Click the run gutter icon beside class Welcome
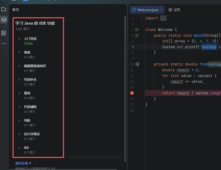Viewport: 221px width, 170px height. point(137,30)
